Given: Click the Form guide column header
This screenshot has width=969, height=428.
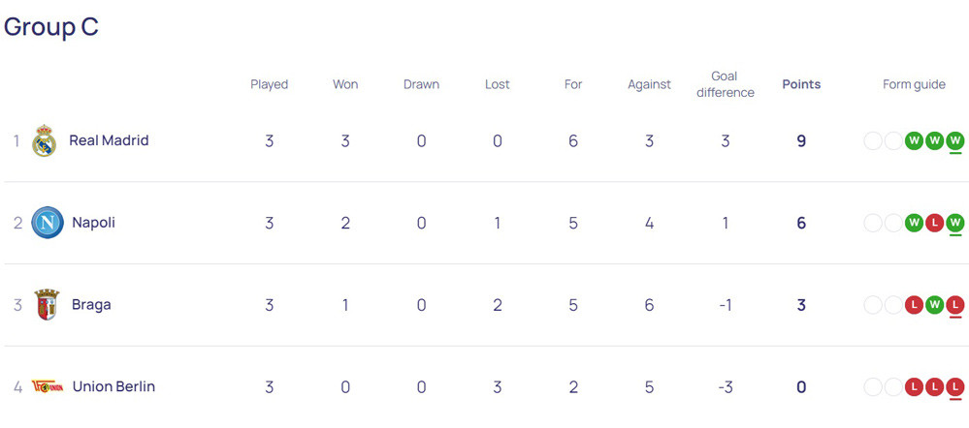Looking at the screenshot, I should [914, 84].
